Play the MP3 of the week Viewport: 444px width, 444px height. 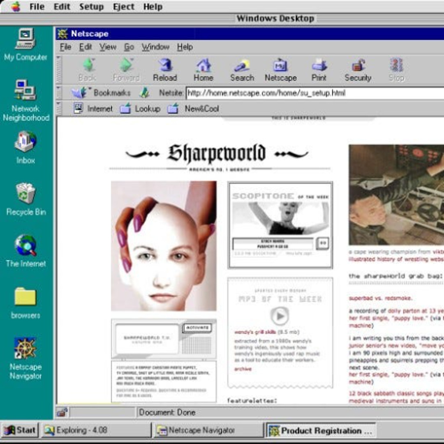coord(280,316)
